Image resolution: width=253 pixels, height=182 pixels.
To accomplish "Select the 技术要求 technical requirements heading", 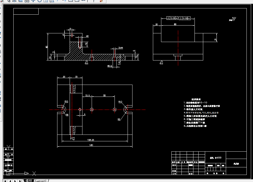I will tap(196, 99).
